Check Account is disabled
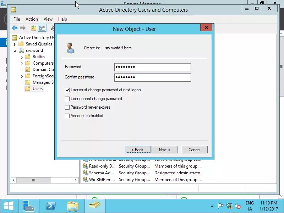 pyautogui.click(x=67, y=116)
